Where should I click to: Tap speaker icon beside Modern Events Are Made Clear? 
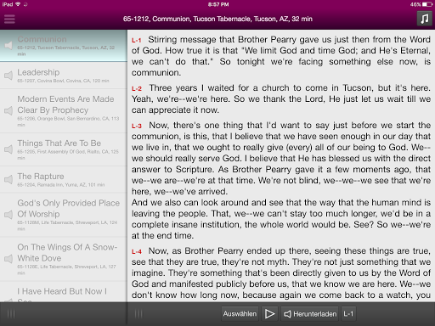click(x=8, y=110)
